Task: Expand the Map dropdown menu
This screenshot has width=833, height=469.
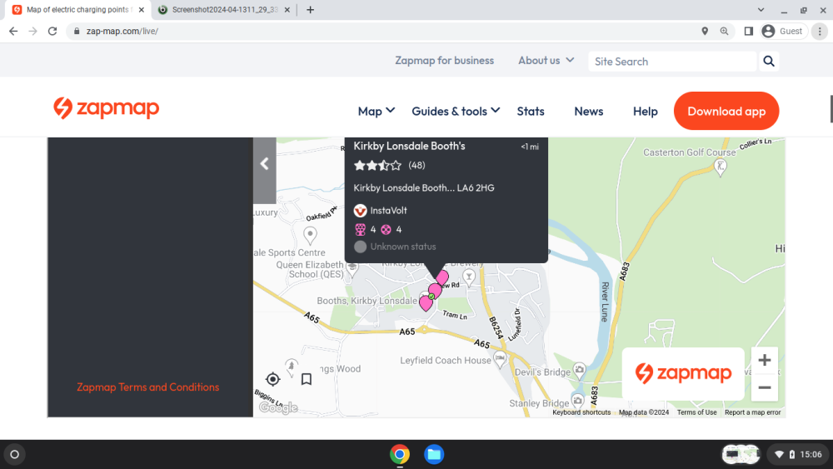Action: click(377, 112)
